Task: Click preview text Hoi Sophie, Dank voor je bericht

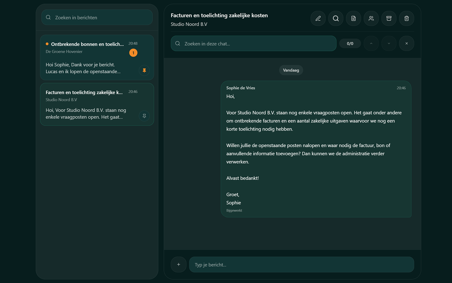Action: (80, 65)
